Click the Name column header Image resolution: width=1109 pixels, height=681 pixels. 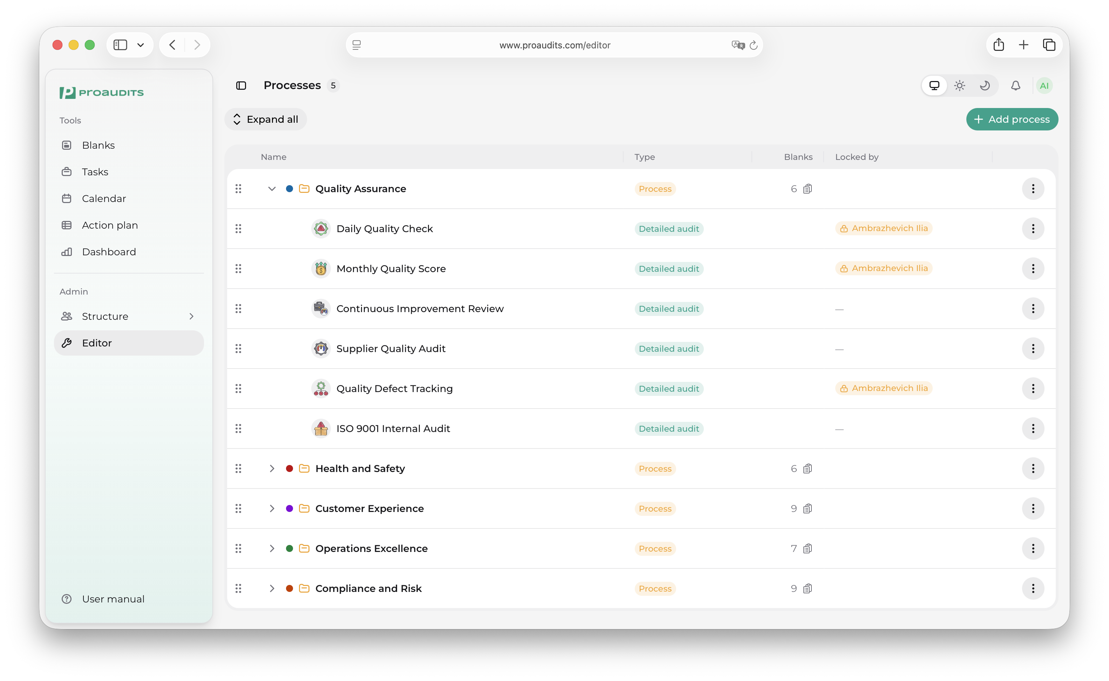click(274, 157)
